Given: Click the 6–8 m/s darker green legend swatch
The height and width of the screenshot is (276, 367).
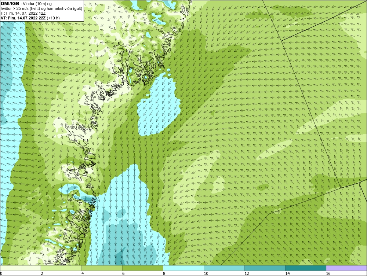Looking at the screenshot, I should point(143,268).
